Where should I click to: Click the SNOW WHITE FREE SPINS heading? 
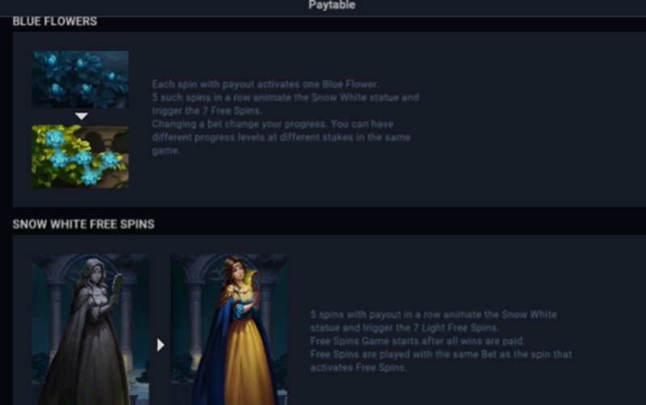(84, 225)
